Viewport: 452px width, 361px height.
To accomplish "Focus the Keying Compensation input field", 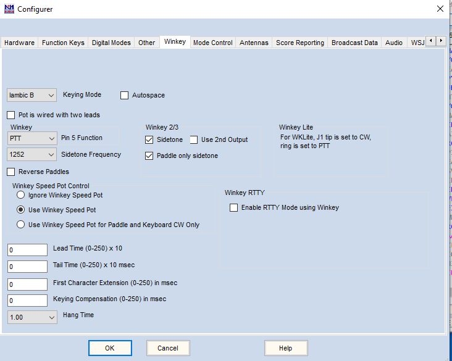I will tap(27, 301).
